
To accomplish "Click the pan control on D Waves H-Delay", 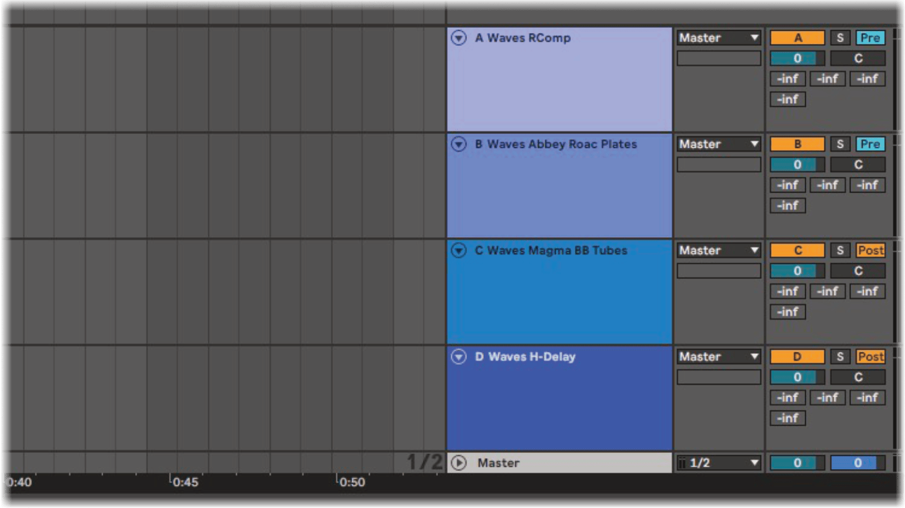I will (858, 376).
